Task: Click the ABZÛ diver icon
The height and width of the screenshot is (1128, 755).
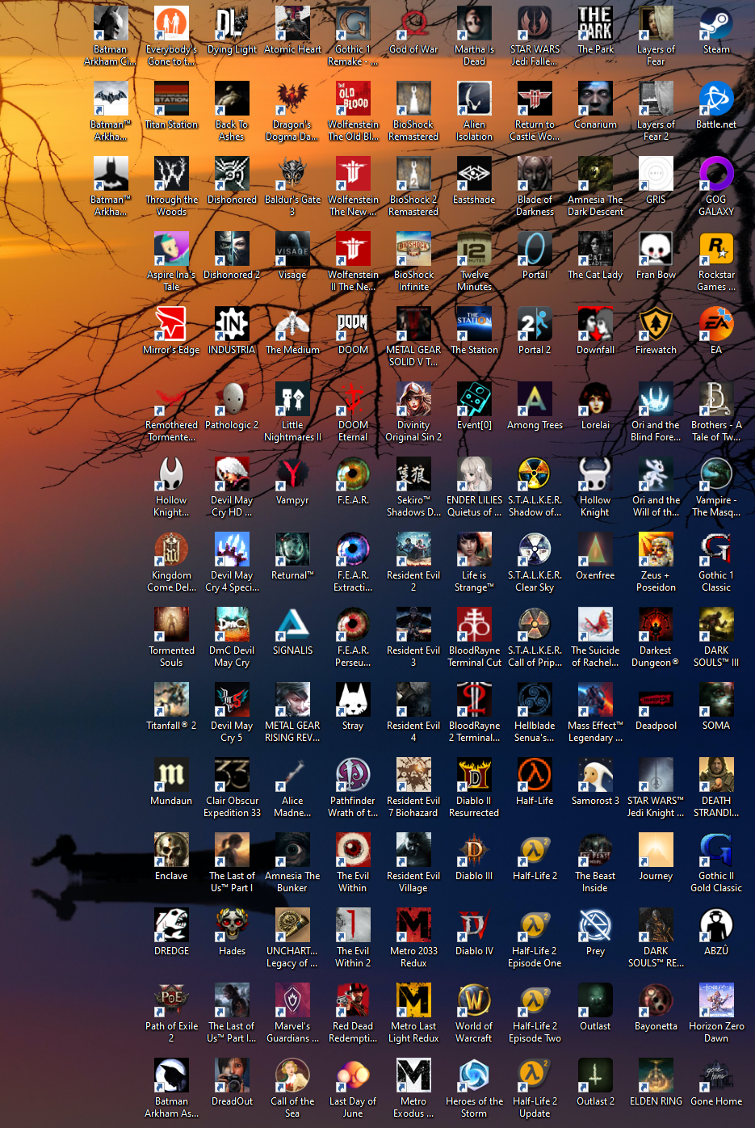Action: tap(716, 925)
